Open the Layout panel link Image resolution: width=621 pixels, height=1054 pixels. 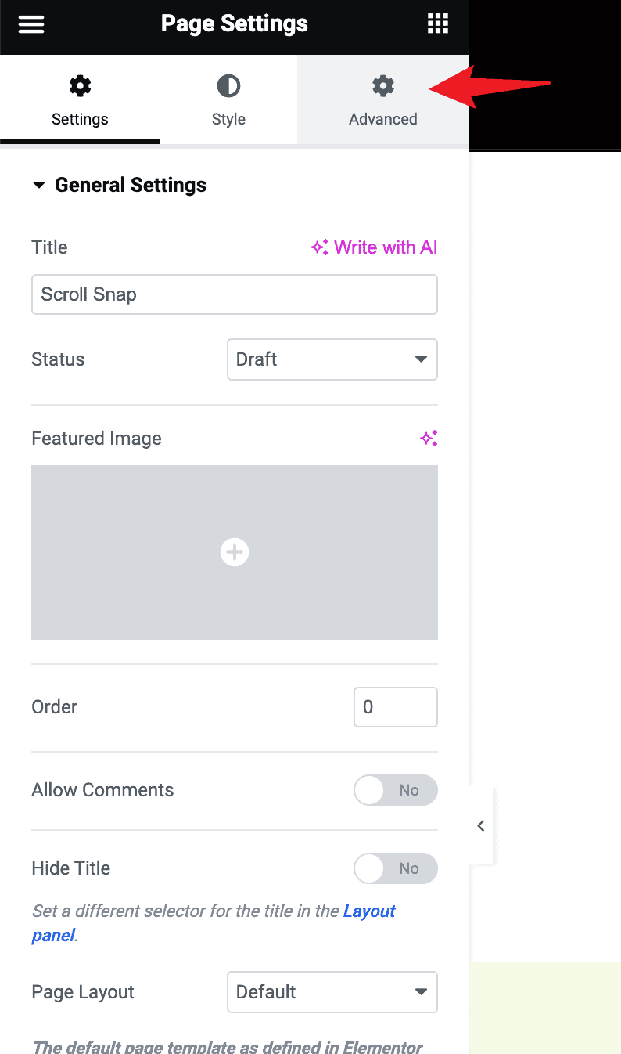point(369,911)
